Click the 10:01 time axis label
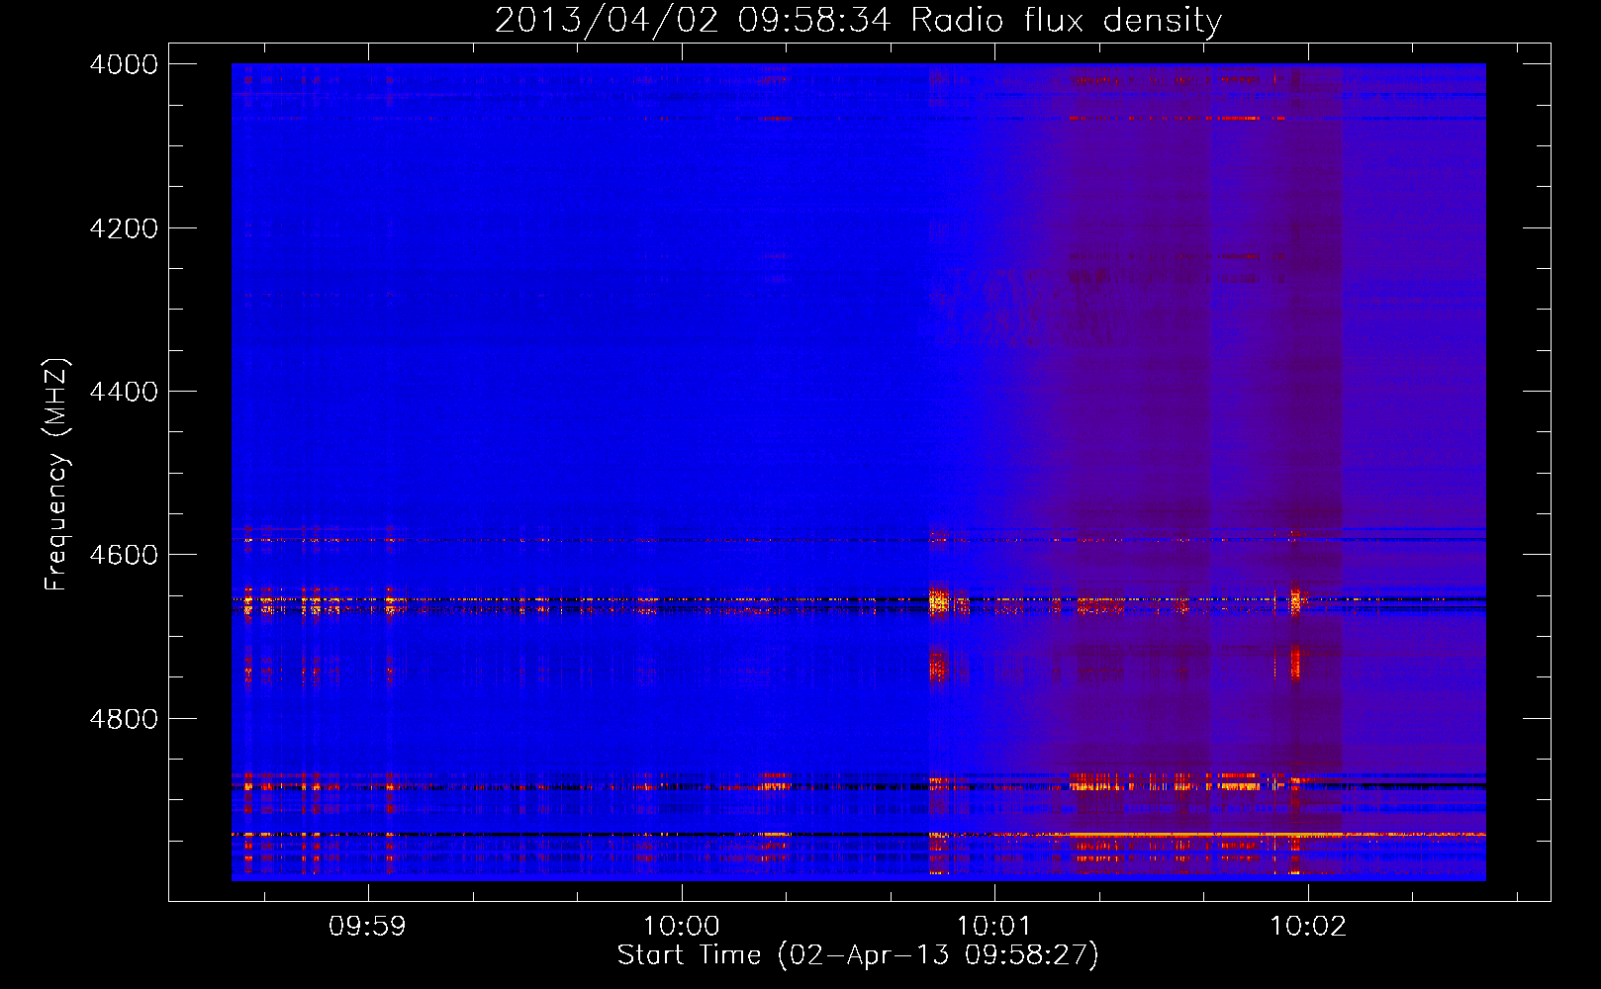This screenshot has height=989, width=1601. click(x=994, y=927)
